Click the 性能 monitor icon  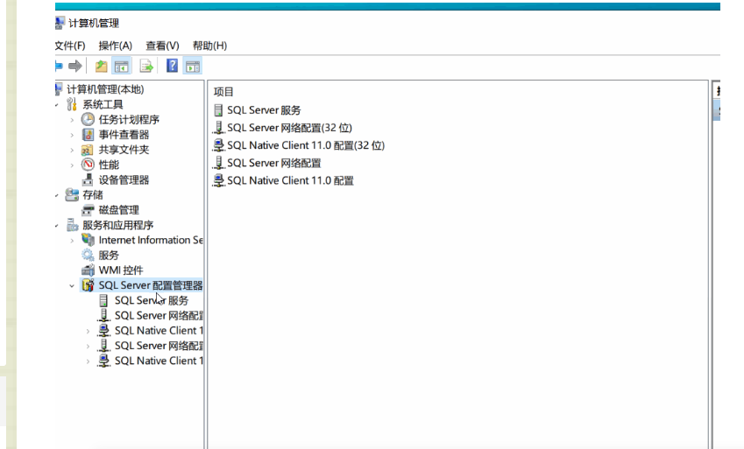coord(88,165)
